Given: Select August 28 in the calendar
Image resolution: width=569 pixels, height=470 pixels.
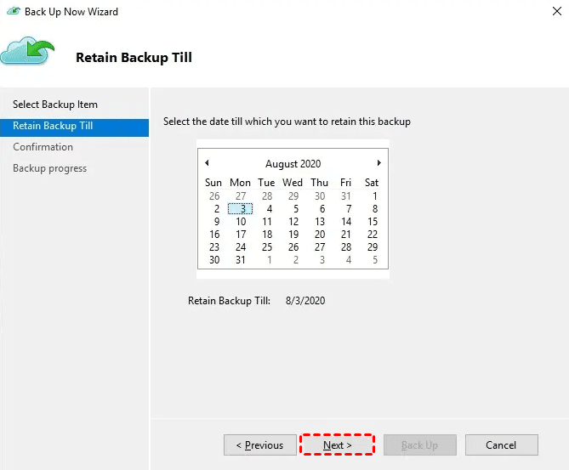Looking at the screenshot, I should click(346, 247).
